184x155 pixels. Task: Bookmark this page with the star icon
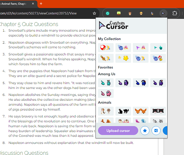[94, 13]
